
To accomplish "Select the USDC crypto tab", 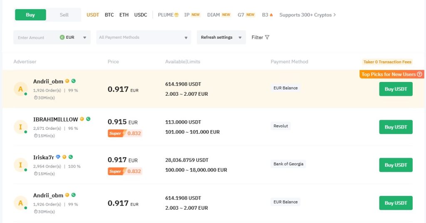I will pyautogui.click(x=141, y=15).
